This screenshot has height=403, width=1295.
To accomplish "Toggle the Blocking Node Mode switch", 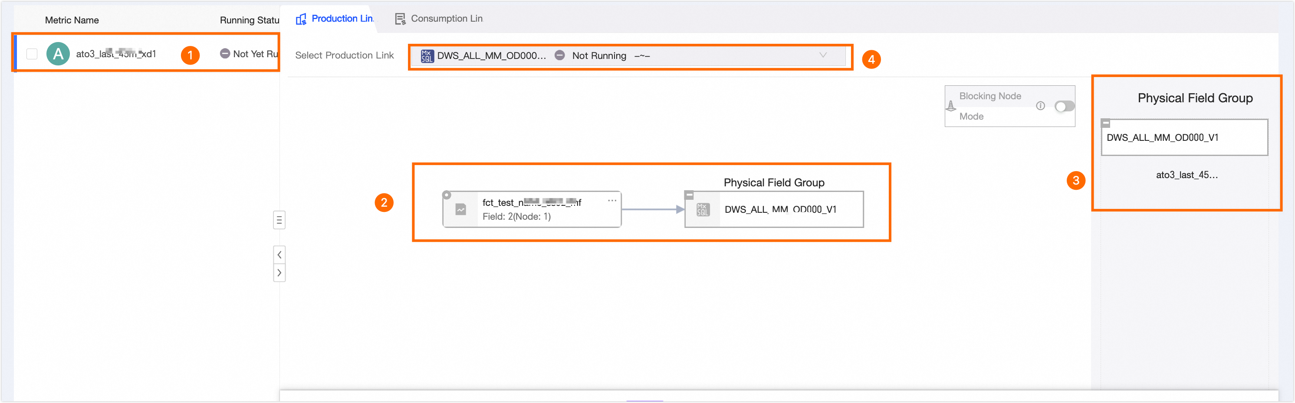I will coord(1064,106).
